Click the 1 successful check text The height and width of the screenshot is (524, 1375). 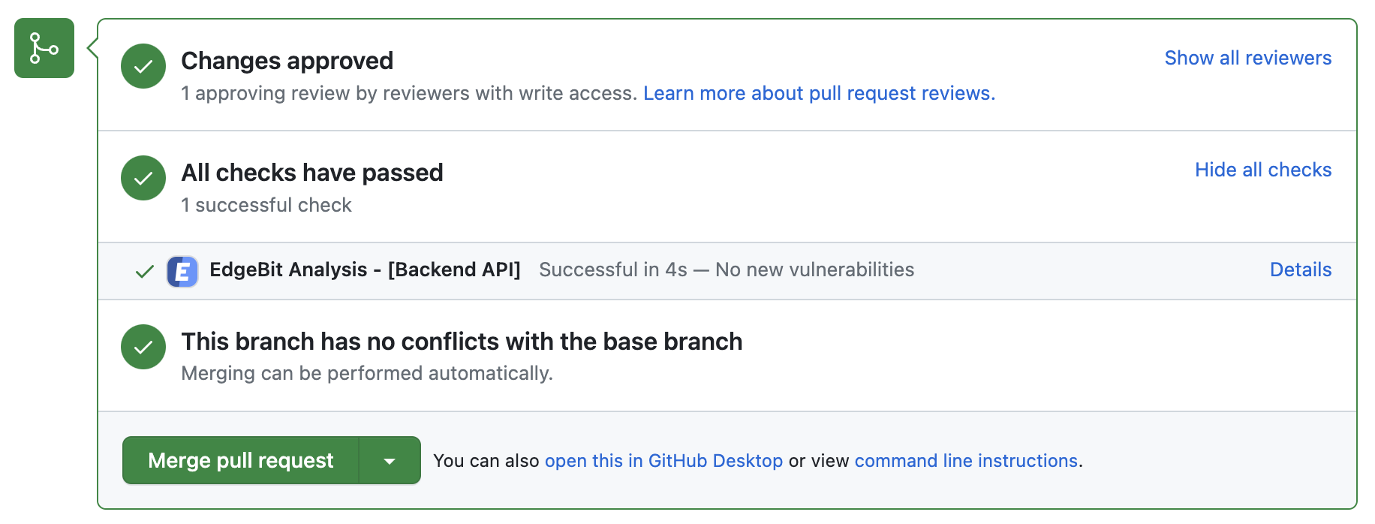click(x=266, y=205)
